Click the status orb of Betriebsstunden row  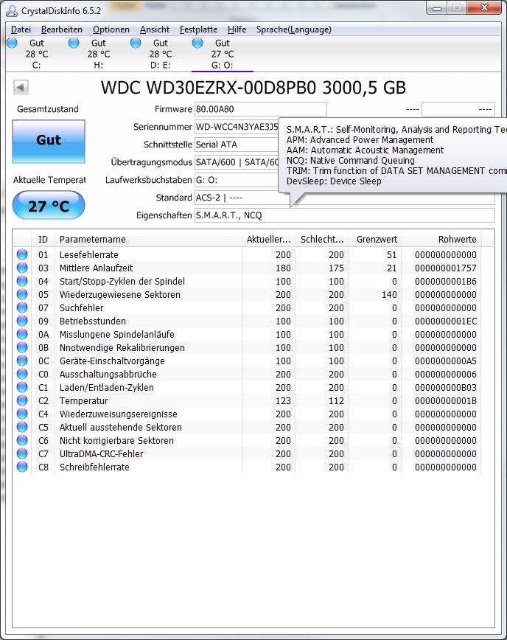coord(22,321)
